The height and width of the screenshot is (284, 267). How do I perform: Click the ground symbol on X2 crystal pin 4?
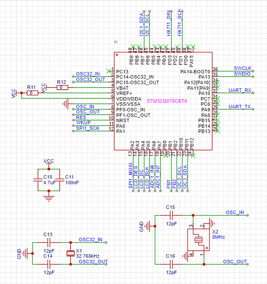click(185, 256)
